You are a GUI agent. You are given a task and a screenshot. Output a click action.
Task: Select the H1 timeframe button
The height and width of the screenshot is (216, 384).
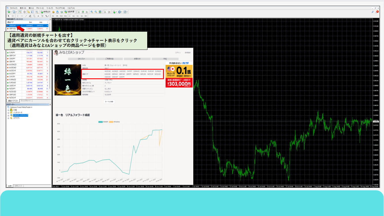click(x=69, y=16)
